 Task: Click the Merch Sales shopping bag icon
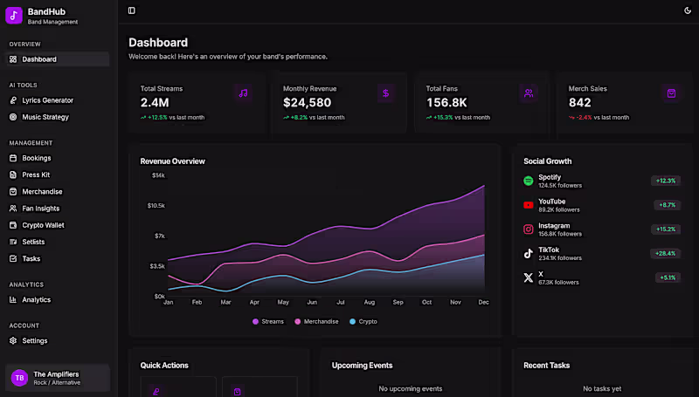click(671, 93)
